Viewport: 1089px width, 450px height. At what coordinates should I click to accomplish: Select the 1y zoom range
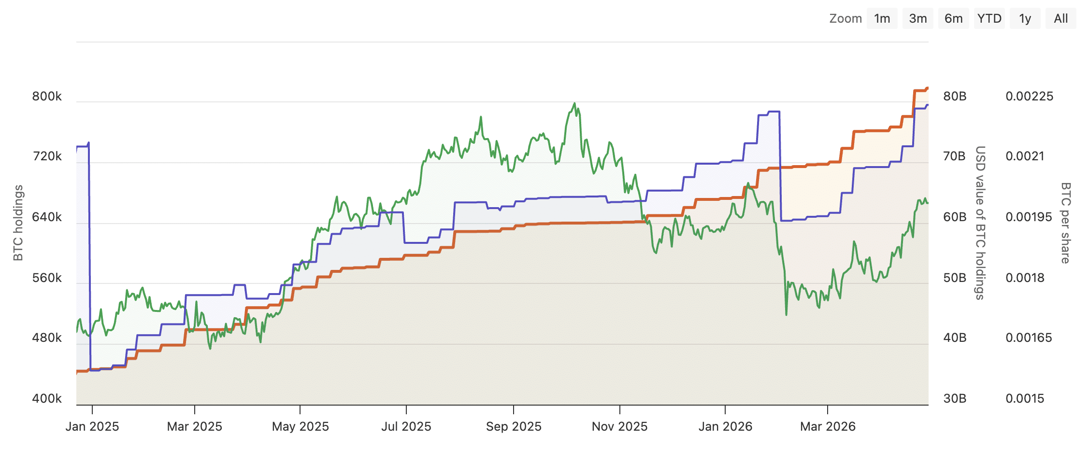pos(1025,18)
